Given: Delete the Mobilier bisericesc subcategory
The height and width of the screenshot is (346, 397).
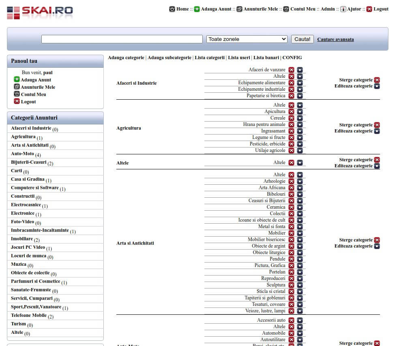Looking at the screenshot, I should (x=292, y=240).
